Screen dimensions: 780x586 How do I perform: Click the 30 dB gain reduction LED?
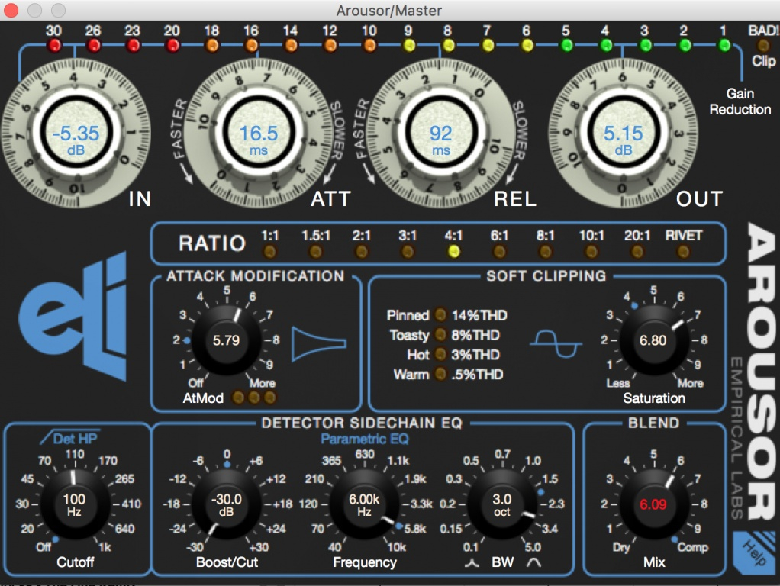(x=54, y=46)
